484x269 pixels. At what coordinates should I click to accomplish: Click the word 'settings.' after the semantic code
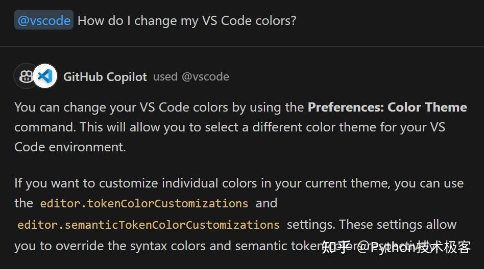[311, 224]
